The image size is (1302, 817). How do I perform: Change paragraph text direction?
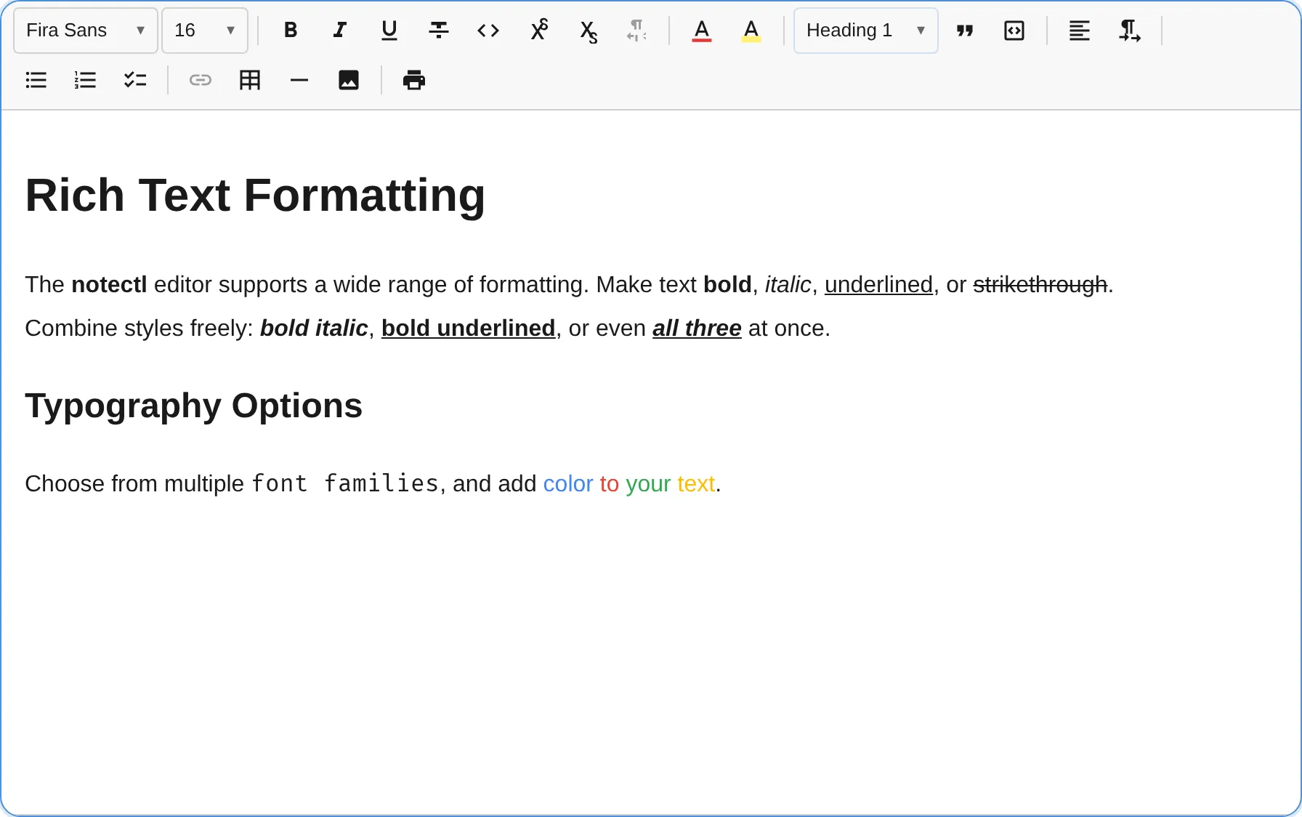[x=1129, y=31]
